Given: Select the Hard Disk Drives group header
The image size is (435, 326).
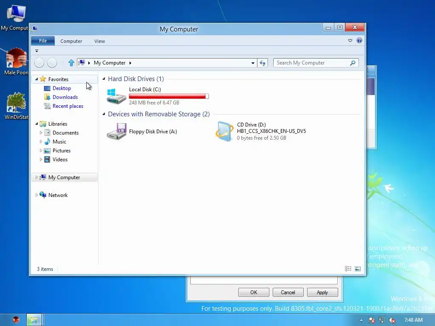Looking at the screenshot, I should 136,79.
